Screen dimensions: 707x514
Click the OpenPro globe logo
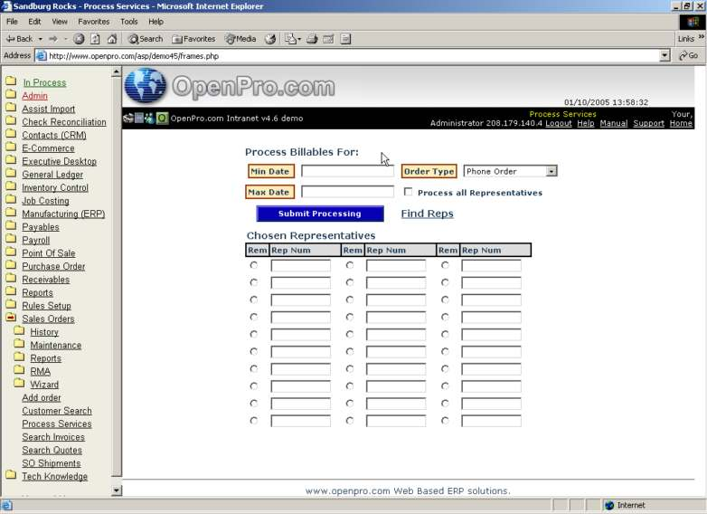pos(146,86)
